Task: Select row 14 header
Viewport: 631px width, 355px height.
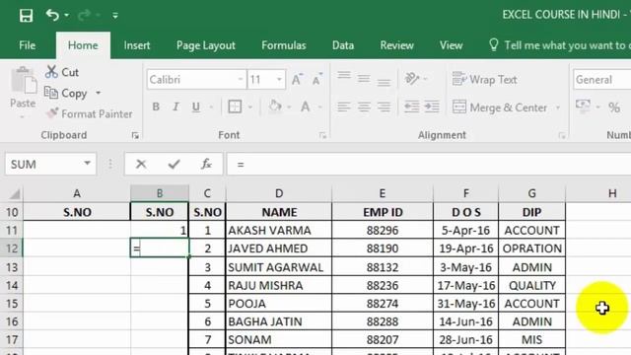Action: click(12, 285)
